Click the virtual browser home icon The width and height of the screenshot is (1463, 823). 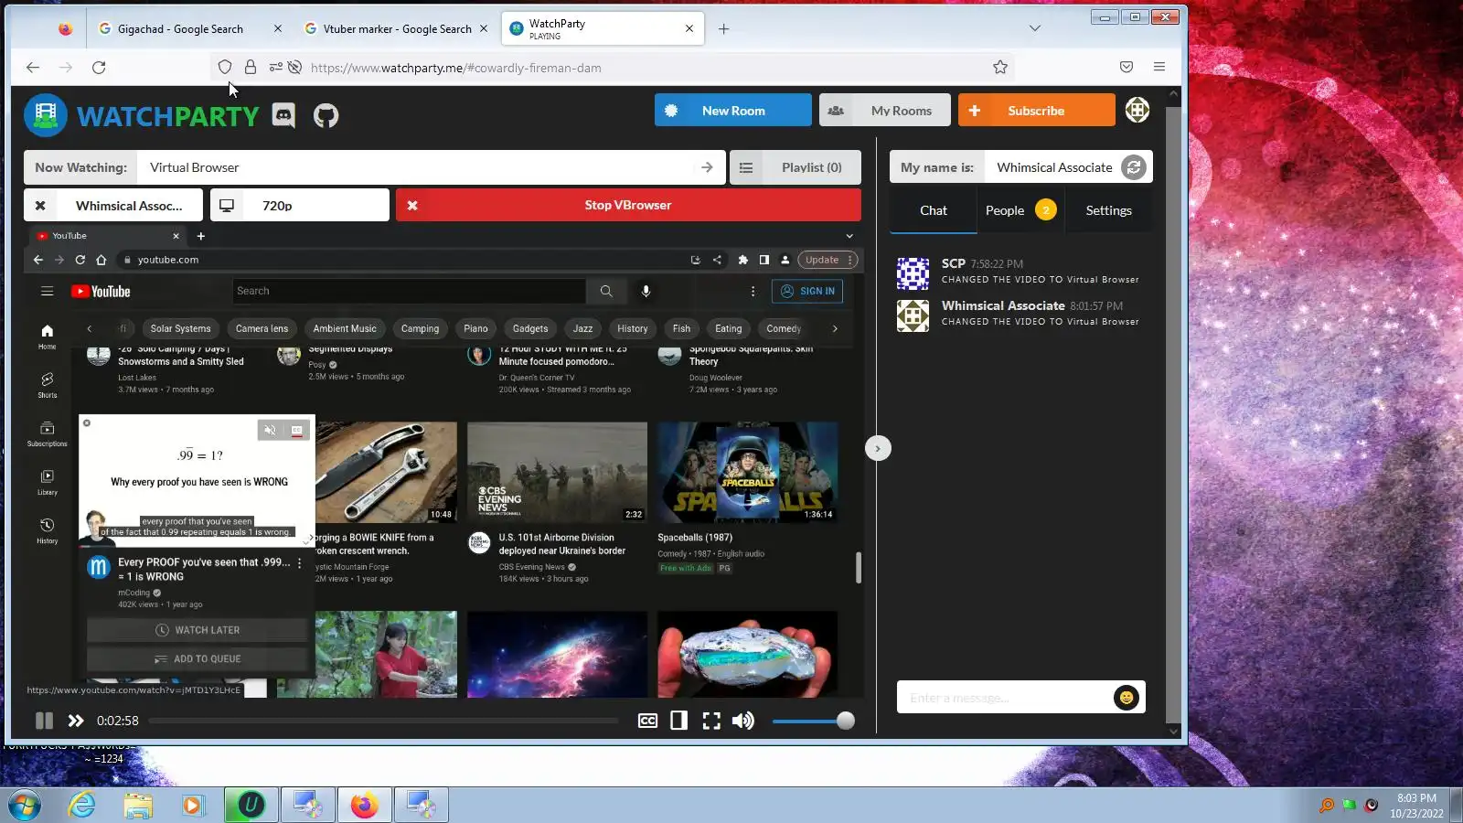(101, 260)
